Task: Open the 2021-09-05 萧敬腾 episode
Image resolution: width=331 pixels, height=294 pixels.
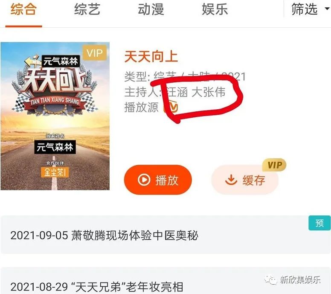Action: [165, 235]
